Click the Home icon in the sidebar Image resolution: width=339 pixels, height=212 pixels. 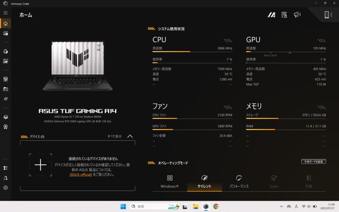tap(5, 24)
